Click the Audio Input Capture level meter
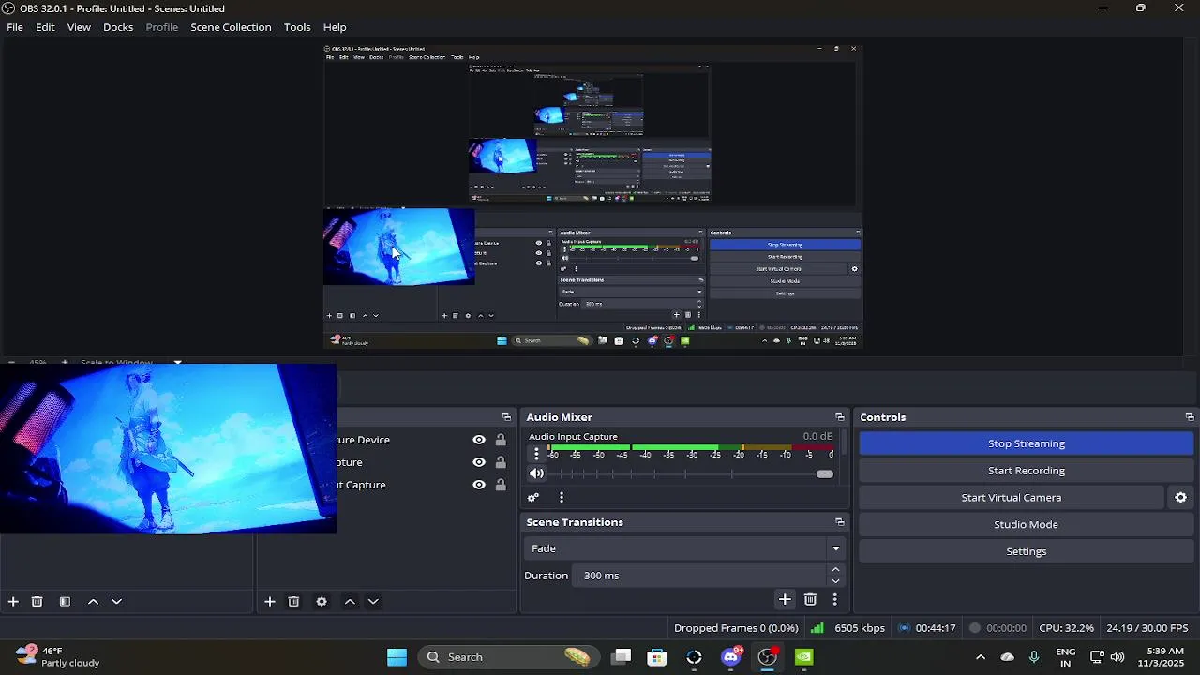Viewport: 1200px width, 675px height. 690,448
